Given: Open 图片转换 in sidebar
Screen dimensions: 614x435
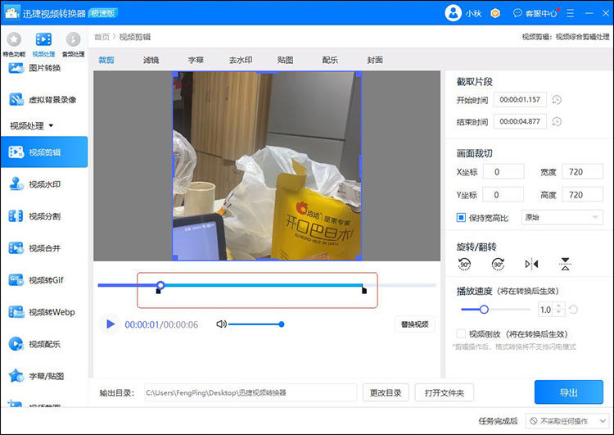Looking at the screenshot, I should [x=44, y=68].
